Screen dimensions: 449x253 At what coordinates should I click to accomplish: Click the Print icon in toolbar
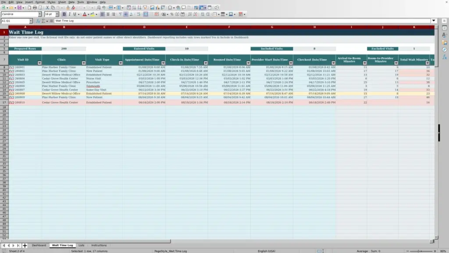pyautogui.click(x=35, y=7)
